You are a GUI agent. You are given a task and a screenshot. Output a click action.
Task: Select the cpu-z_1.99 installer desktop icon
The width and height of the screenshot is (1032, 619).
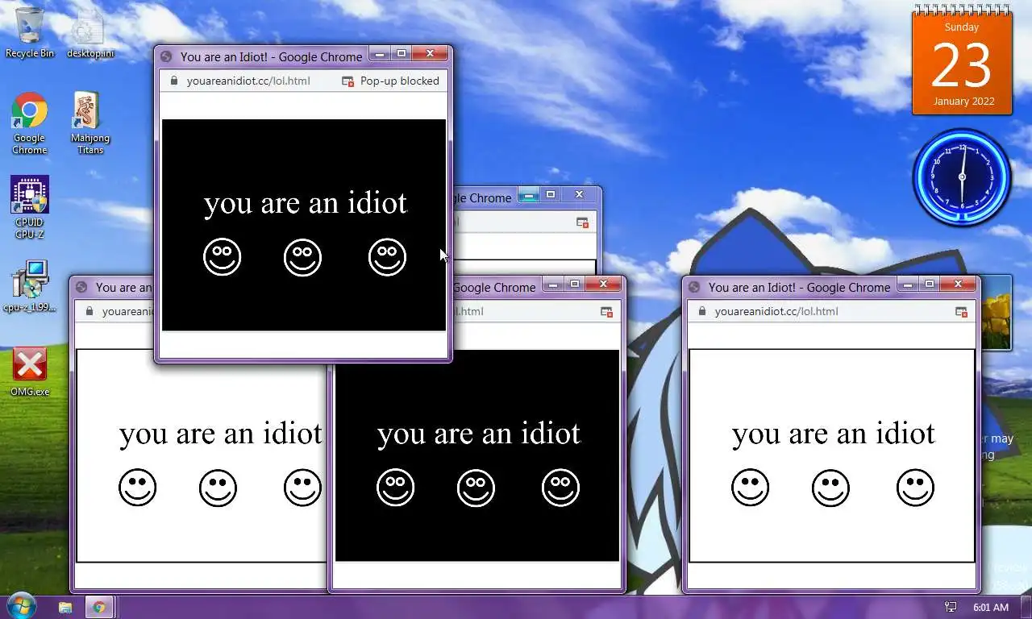[30, 286]
